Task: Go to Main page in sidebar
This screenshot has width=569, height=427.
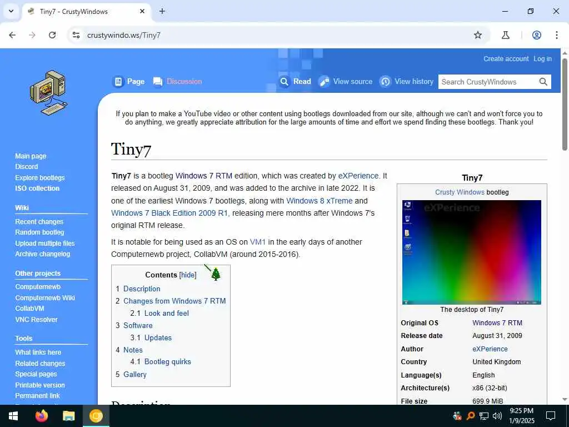Action: coord(31,156)
